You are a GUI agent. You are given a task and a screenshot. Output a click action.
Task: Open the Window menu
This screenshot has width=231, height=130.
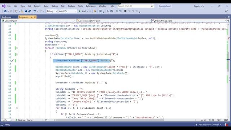pos(103,6)
